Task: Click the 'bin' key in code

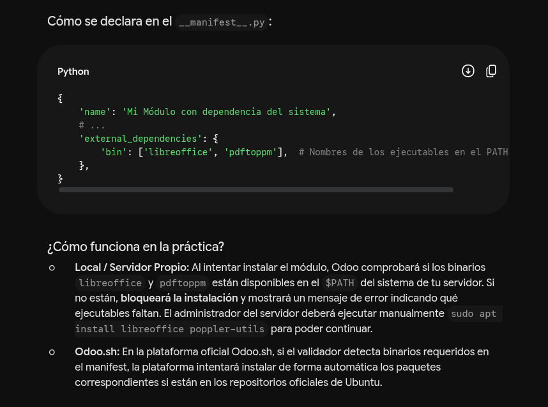Action: pos(114,152)
